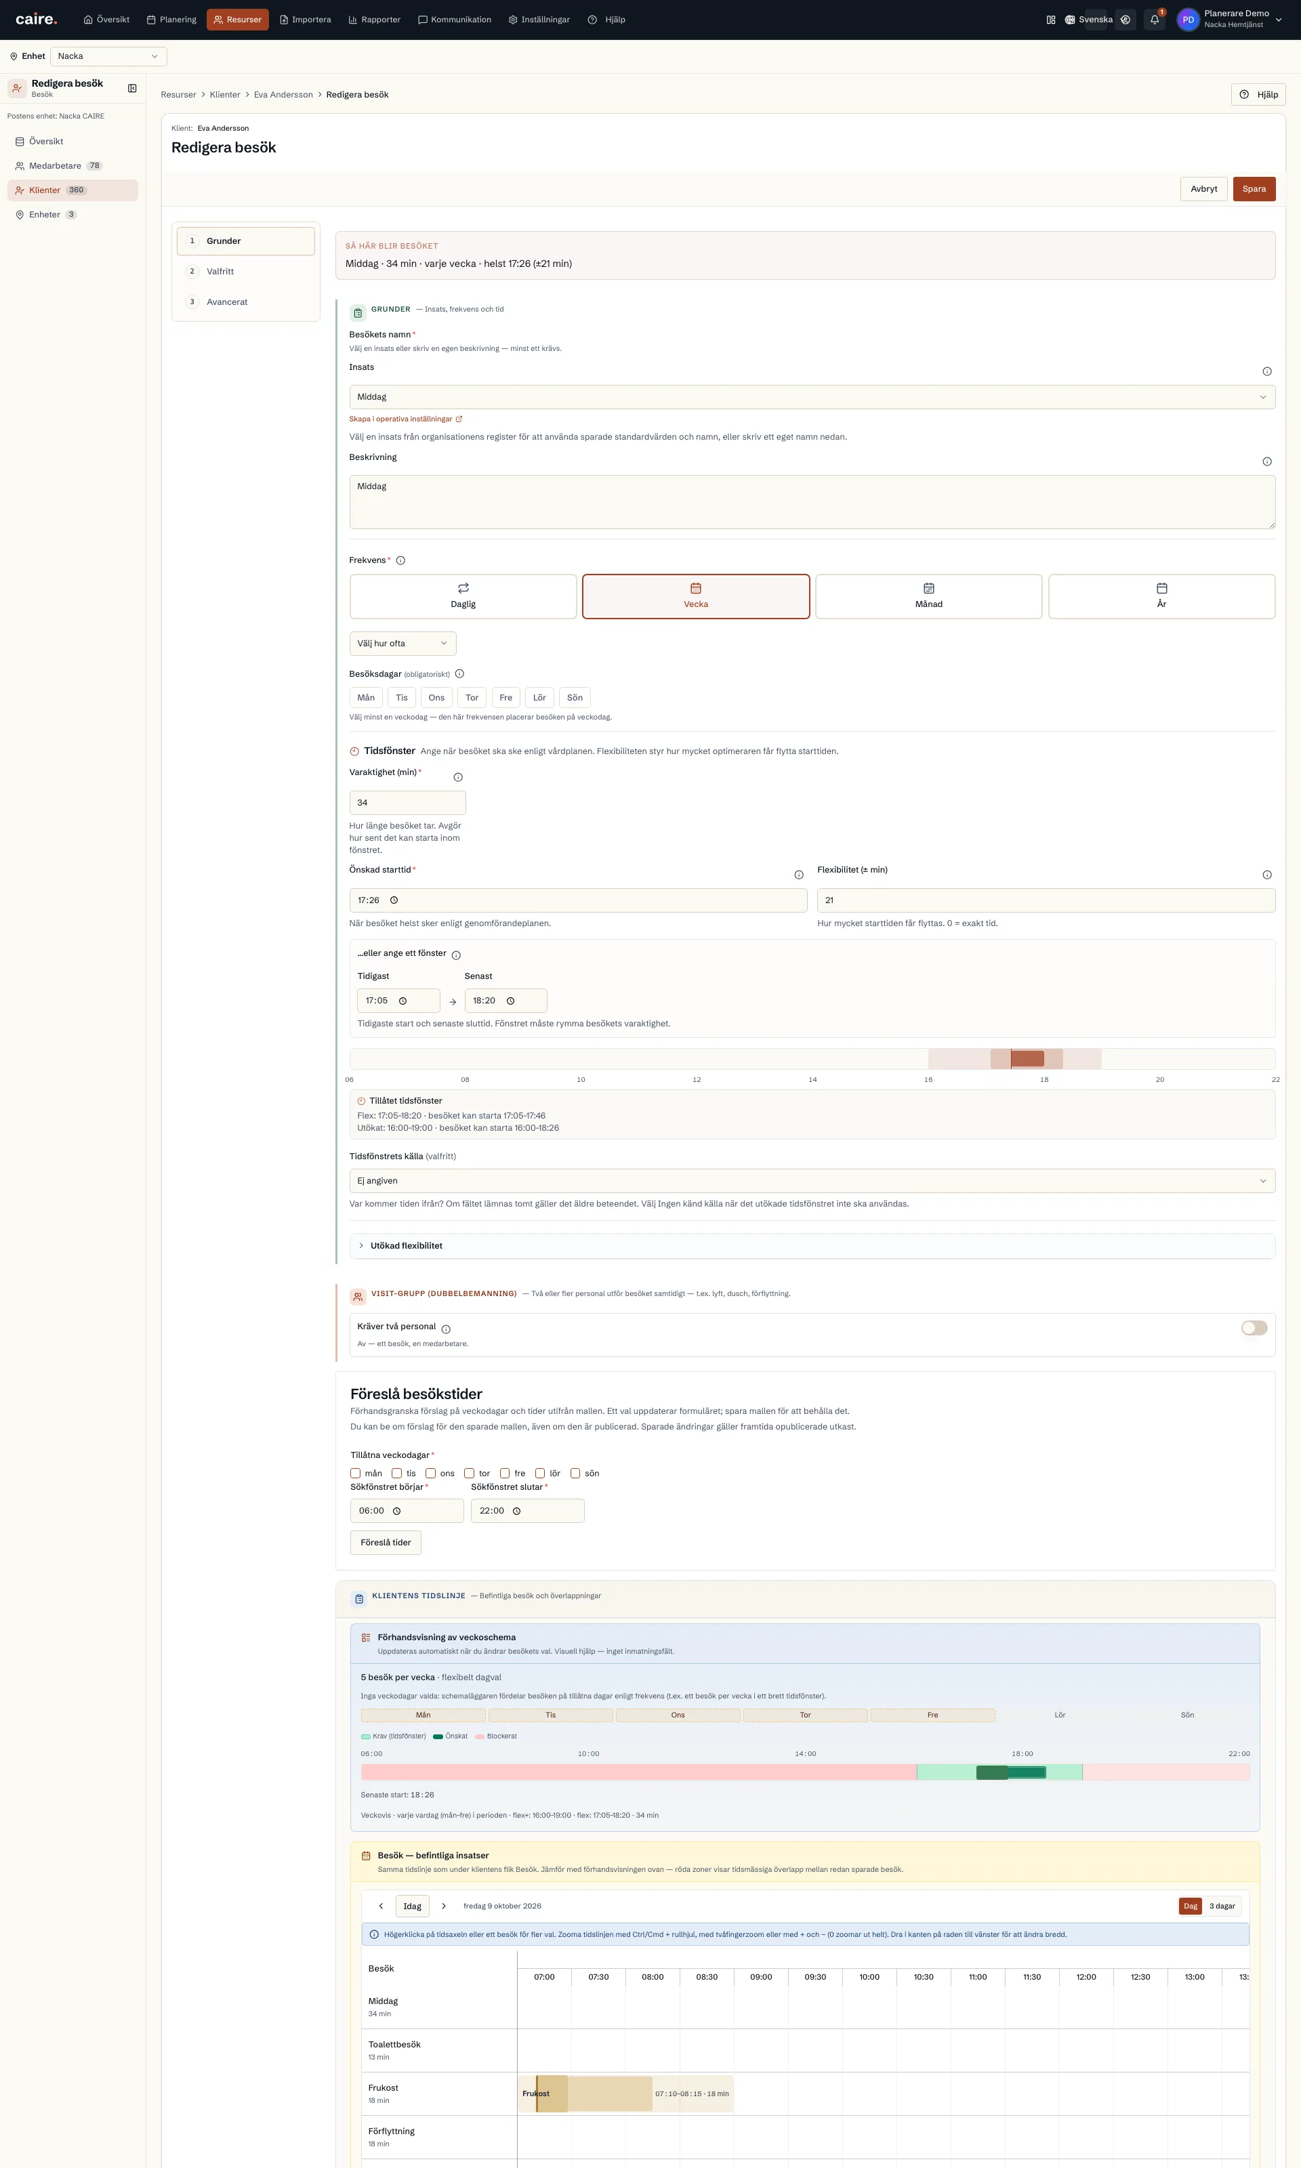Check the mån allowed weekday checkbox
This screenshot has width=1301, height=2168.
click(x=355, y=1473)
